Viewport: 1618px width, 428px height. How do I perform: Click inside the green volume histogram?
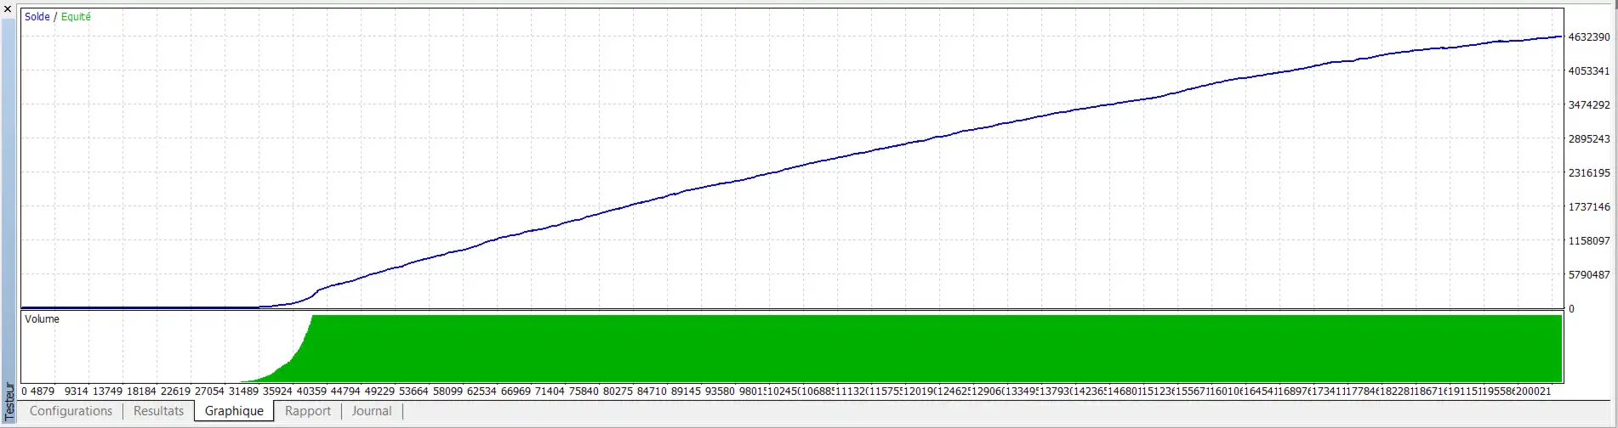pyautogui.click(x=851, y=348)
